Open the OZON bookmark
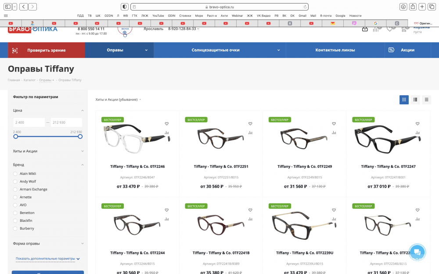 [x=108, y=16]
